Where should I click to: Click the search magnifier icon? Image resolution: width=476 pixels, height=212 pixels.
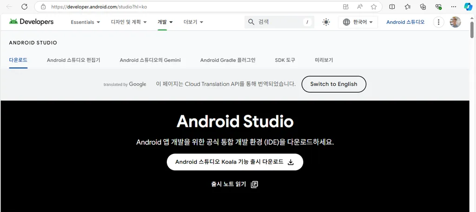(x=251, y=22)
